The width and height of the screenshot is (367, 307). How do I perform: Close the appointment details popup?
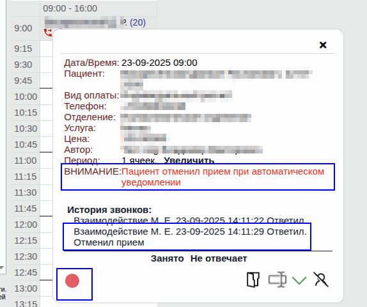pos(323,45)
